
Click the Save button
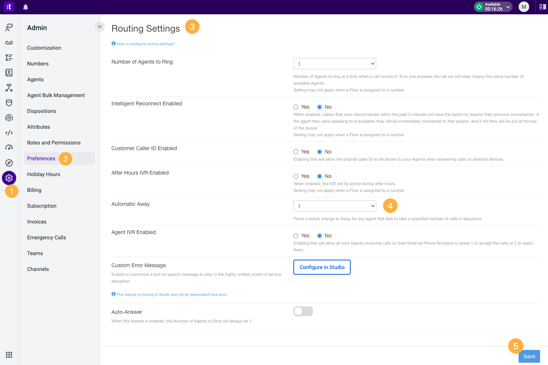tap(529, 356)
